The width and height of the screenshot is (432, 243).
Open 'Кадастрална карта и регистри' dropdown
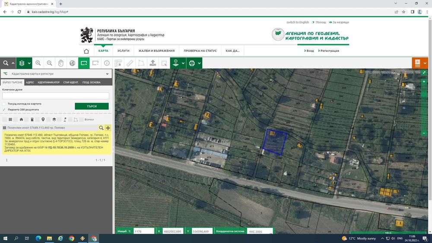click(x=56, y=74)
